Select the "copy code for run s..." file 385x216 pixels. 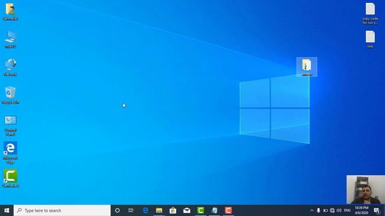(x=370, y=14)
